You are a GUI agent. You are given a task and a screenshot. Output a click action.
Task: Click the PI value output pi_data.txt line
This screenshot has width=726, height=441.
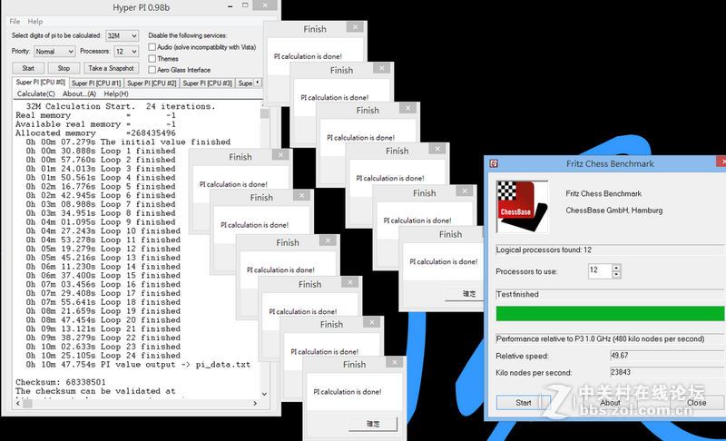(x=138, y=365)
